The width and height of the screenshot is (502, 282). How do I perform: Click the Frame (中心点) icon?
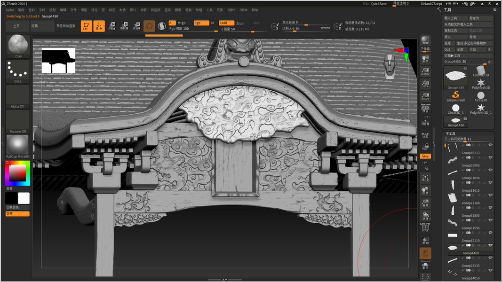click(425, 178)
